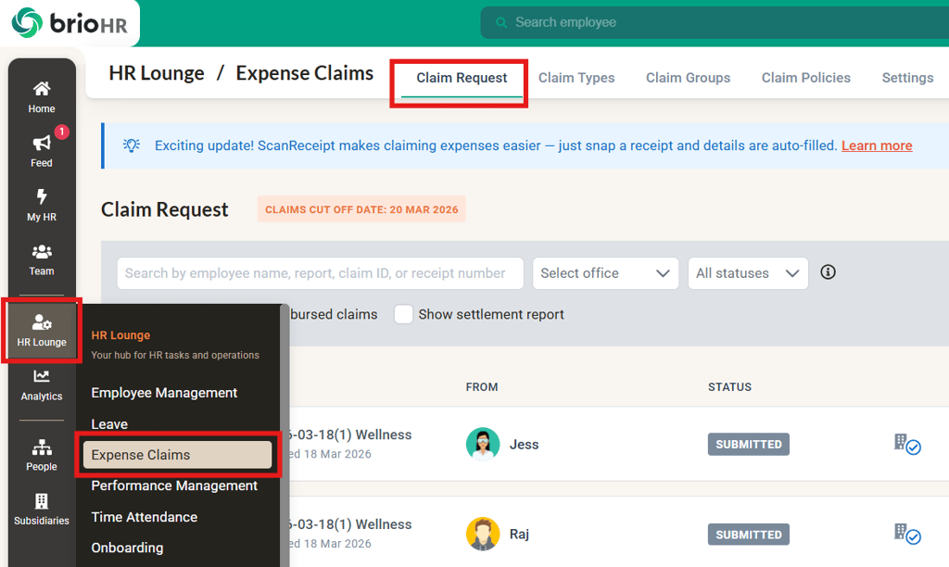Click Expense Claims breadcrumb
The height and width of the screenshot is (567, 949).
304,73
